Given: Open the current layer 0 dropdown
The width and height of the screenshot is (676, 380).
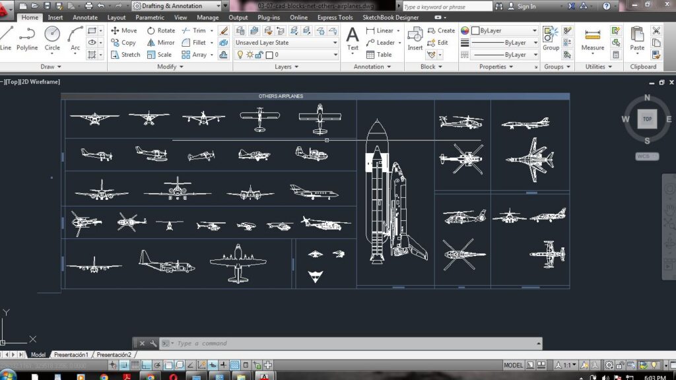Looking at the screenshot, I should pos(287,55).
